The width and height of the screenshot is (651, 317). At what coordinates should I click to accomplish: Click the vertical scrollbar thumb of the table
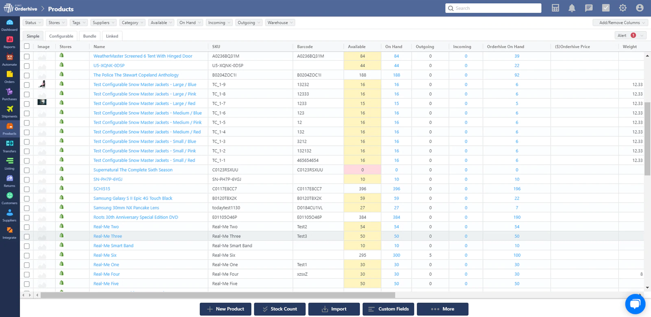click(x=647, y=139)
